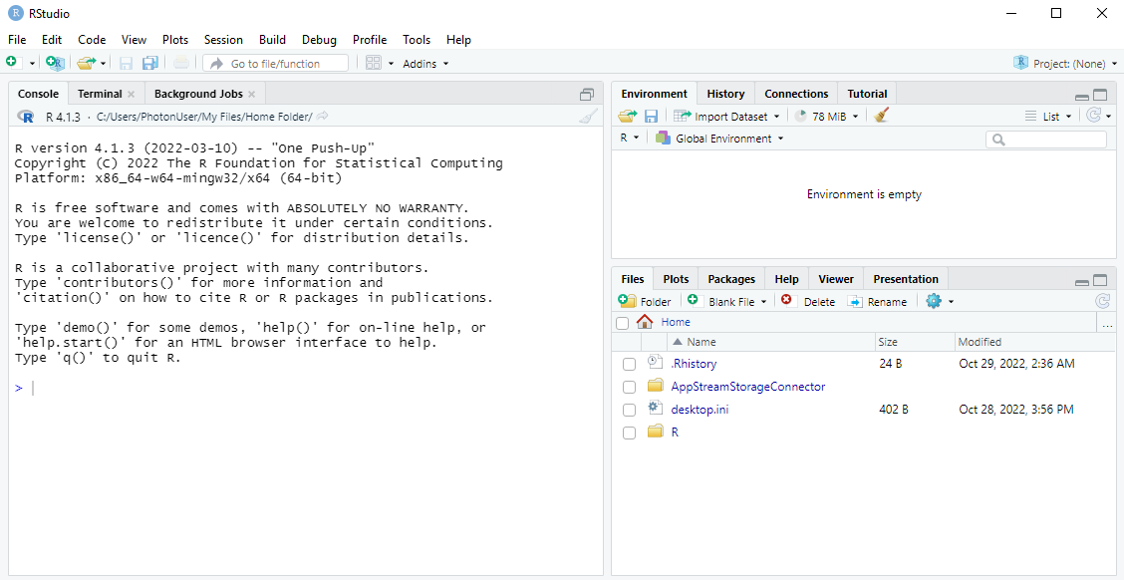Switch to the Packages tab
1124x580 pixels.
click(x=731, y=279)
